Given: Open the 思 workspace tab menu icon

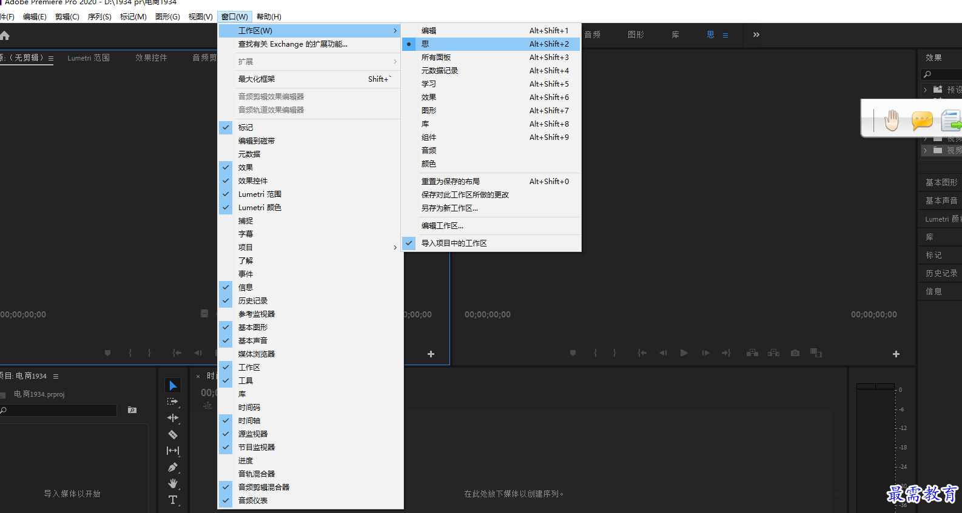Looking at the screenshot, I should [x=725, y=35].
